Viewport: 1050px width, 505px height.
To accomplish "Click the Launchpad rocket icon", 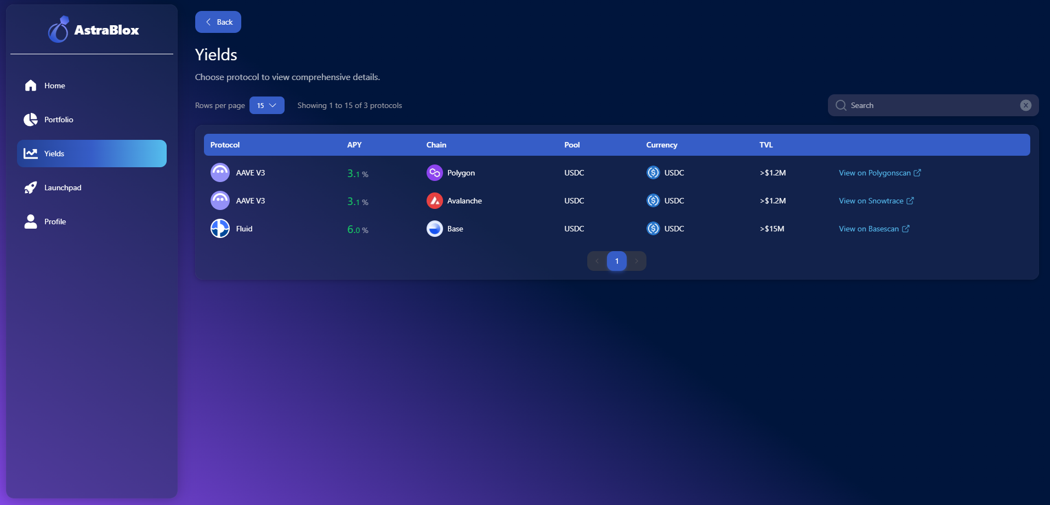I will click(31, 188).
